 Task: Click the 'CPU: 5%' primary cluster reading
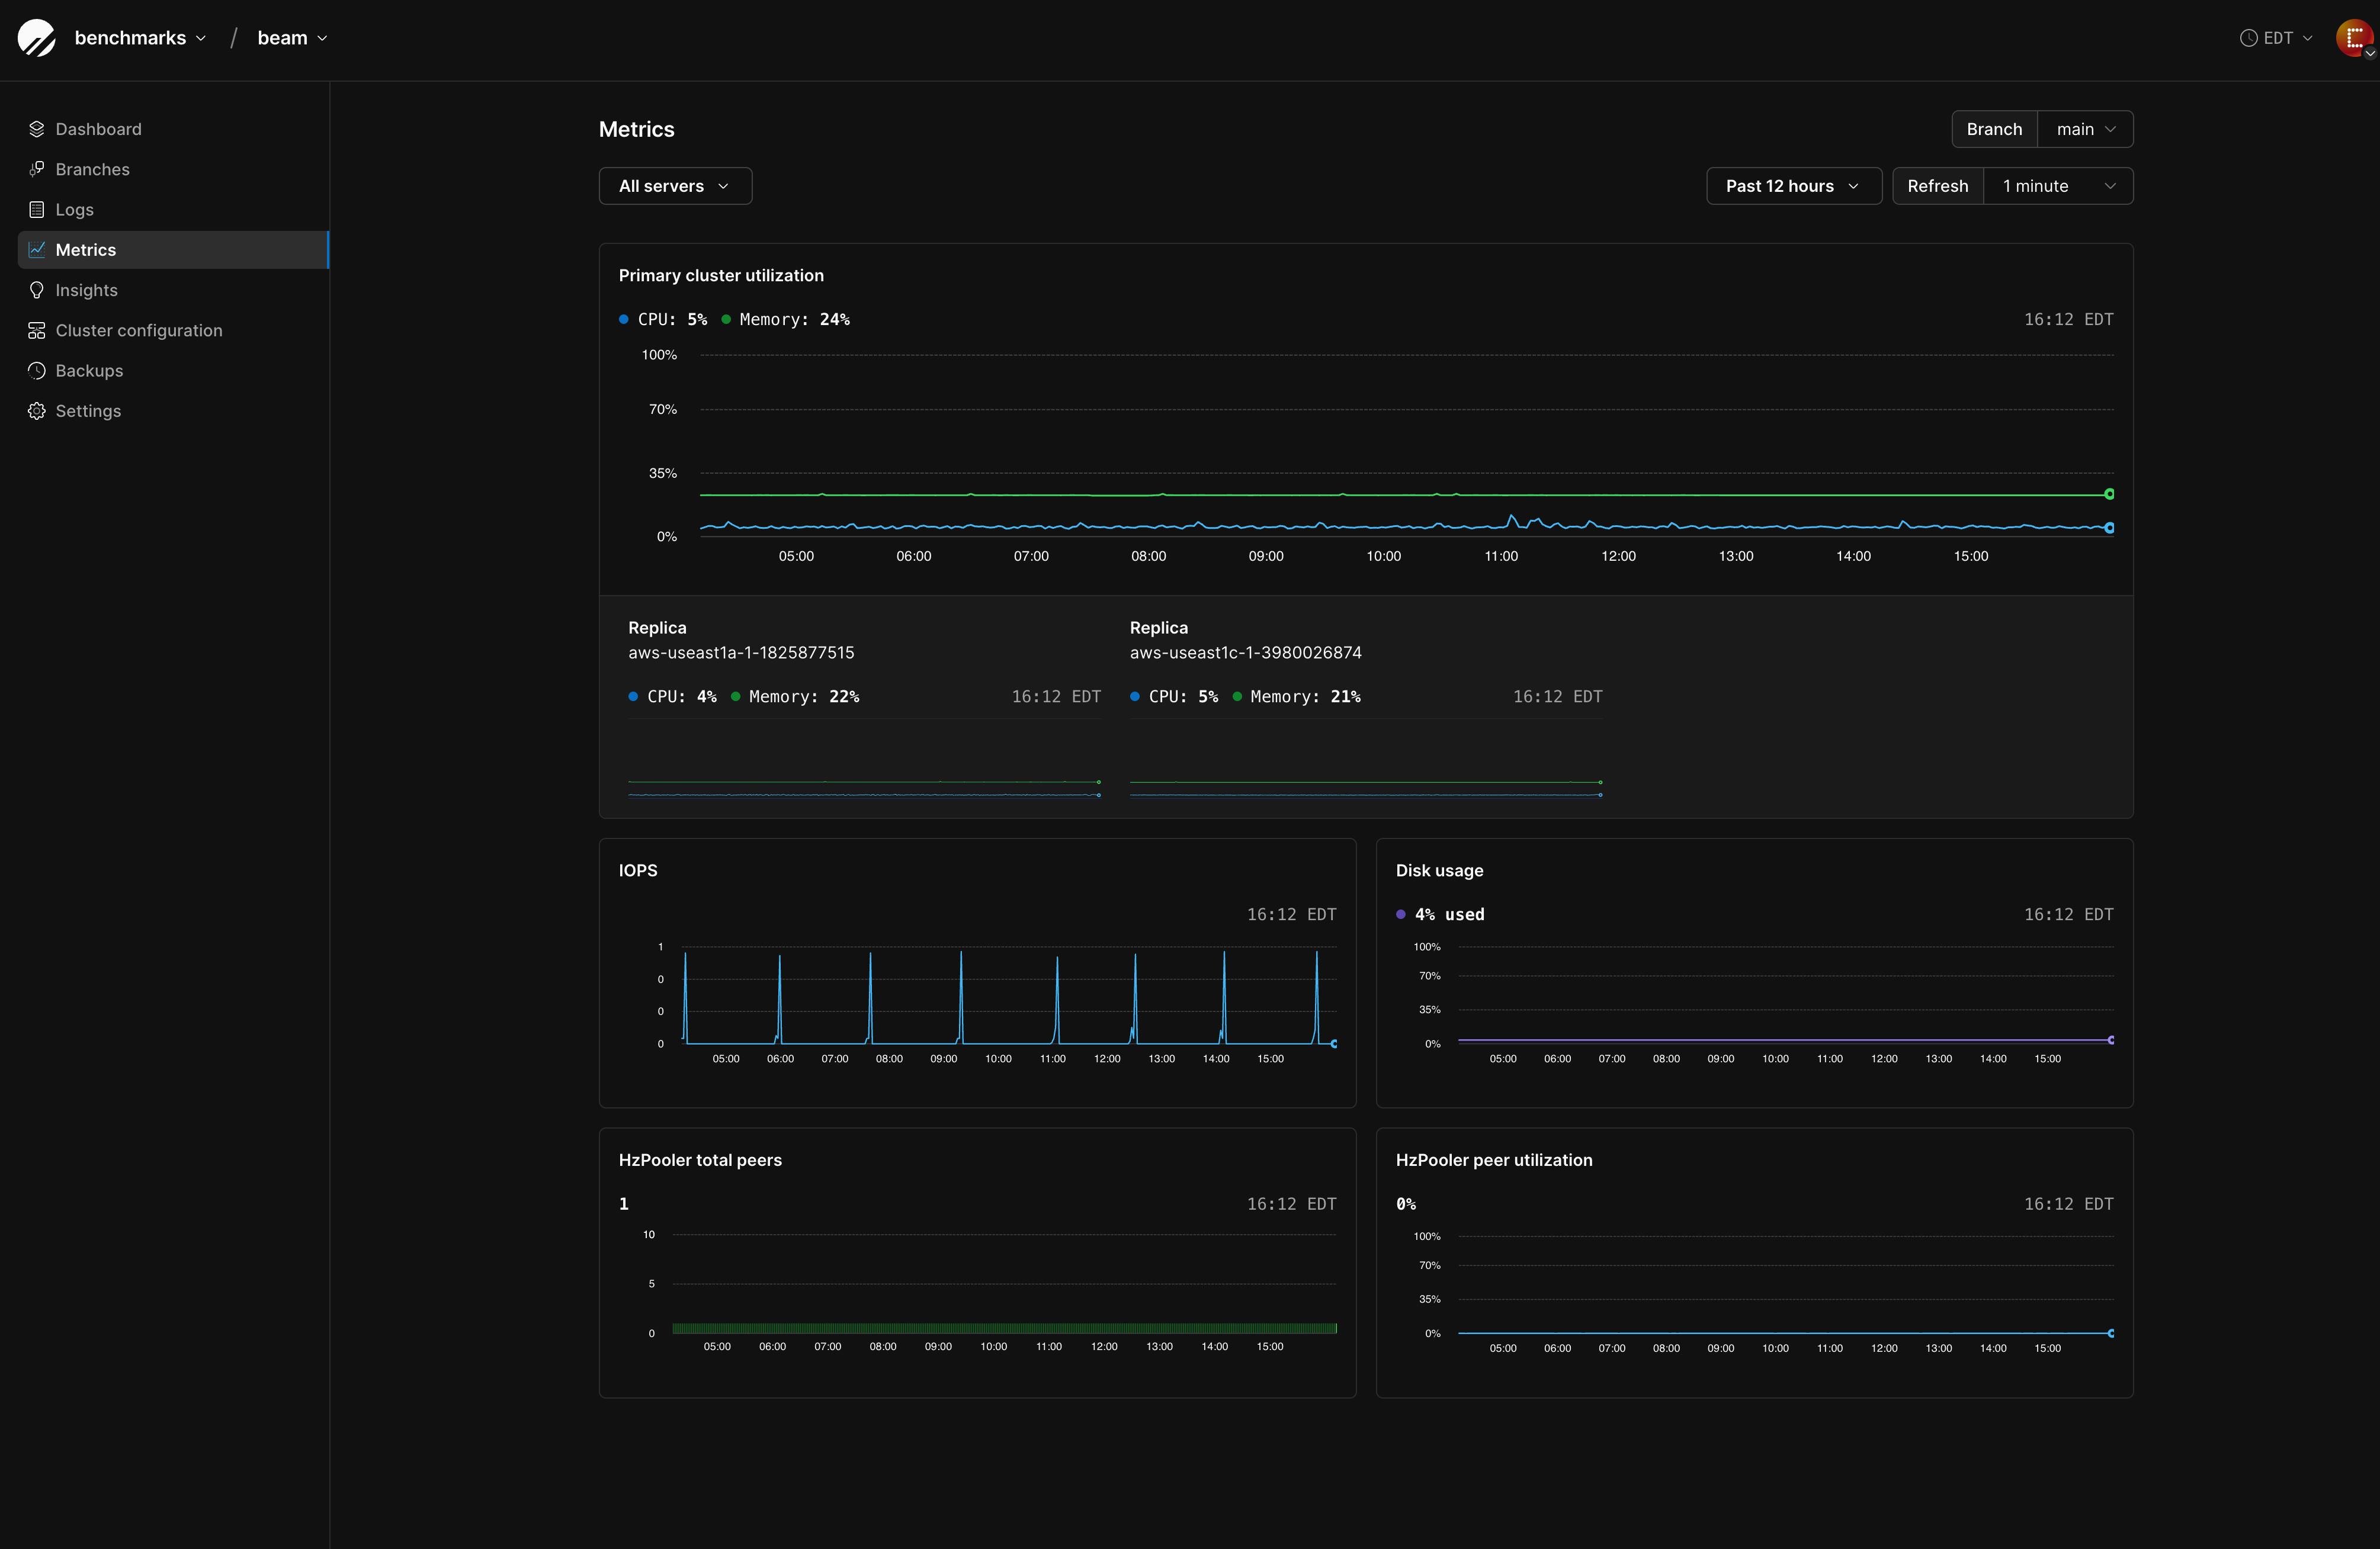tap(672, 320)
